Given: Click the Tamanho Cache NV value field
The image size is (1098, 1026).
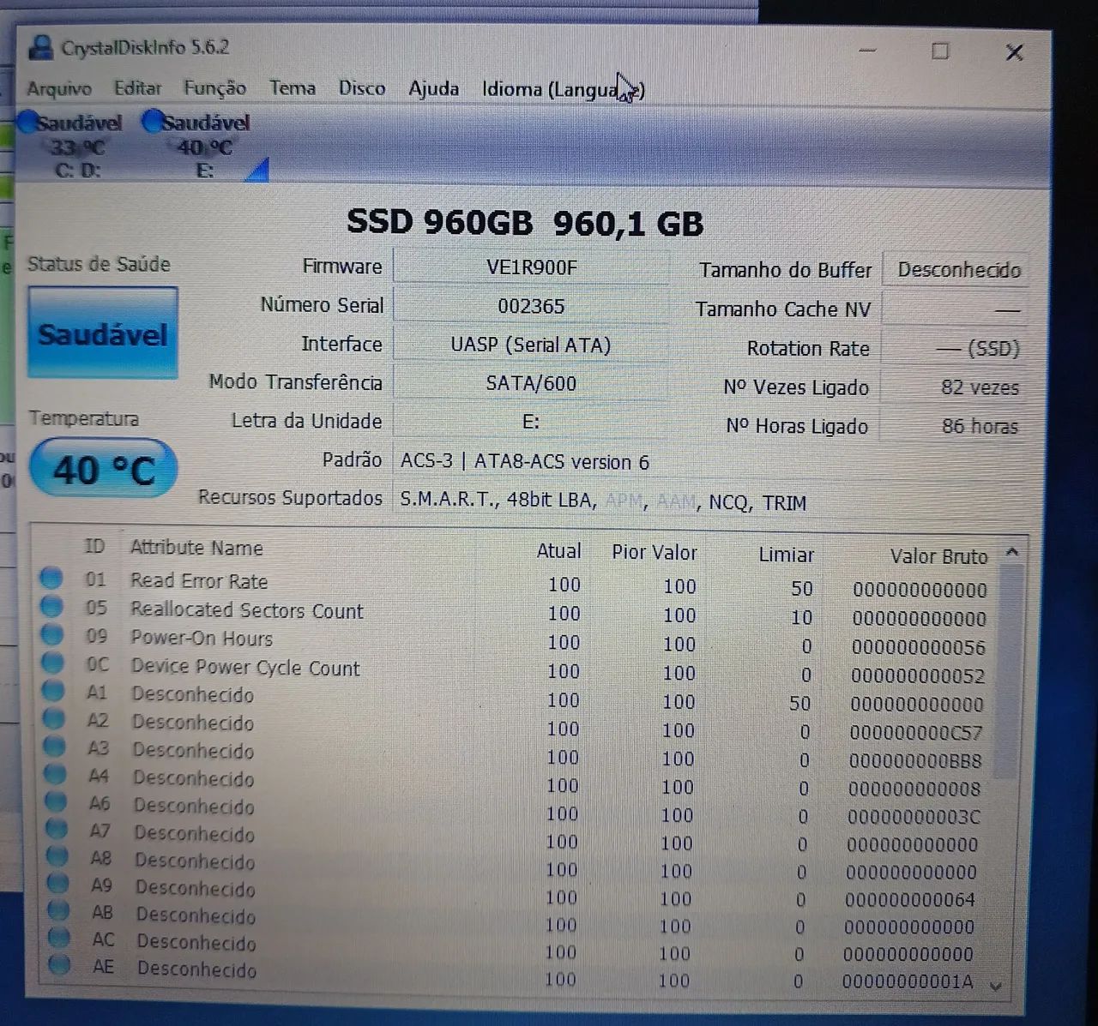Looking at the screenshot, I should (x=956, y=309).
